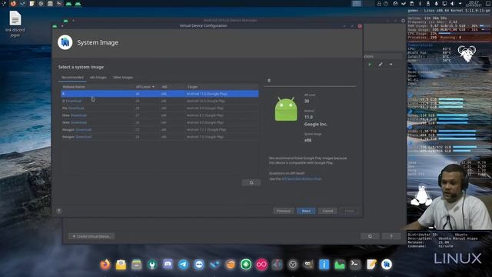Open TeamViewer from the dock
The width and height of the screenshot is (492, 277).
pyautogui.click(x=199, y=265)
